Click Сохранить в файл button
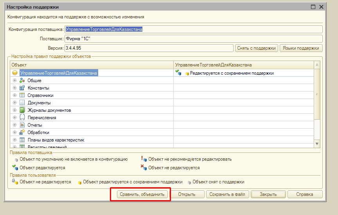The width and height of the screenshot is (338, 215). point(227,194)
